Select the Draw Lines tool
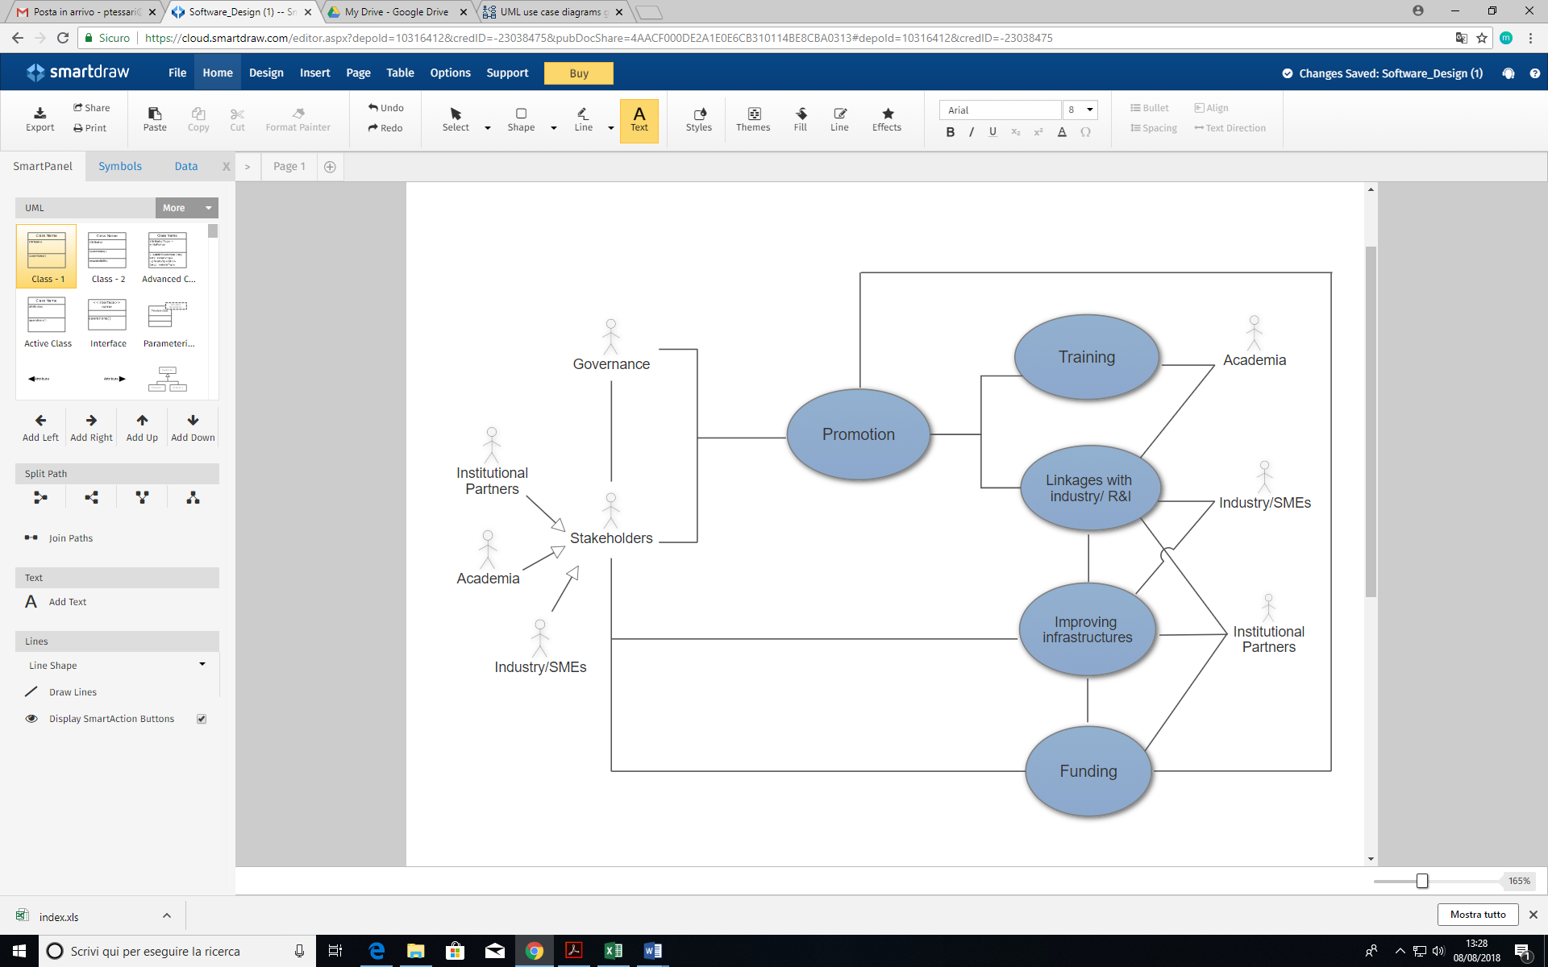The width and height of the screenshot is (1548, 967). (x=31, y=691)
